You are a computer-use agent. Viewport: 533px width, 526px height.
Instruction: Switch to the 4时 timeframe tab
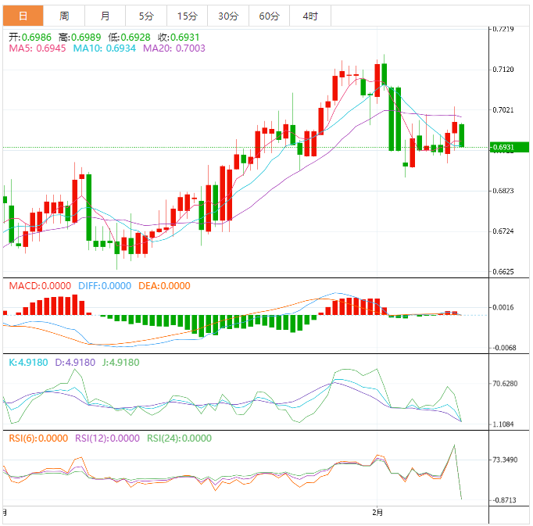click(x=309, y=16)
